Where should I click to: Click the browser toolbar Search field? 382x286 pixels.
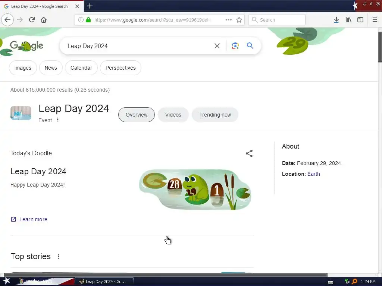click(277, 20)
